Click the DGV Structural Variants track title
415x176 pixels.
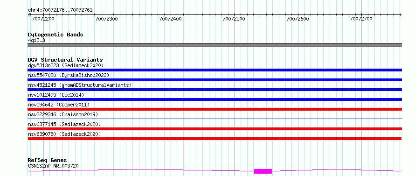coord(65,60)
